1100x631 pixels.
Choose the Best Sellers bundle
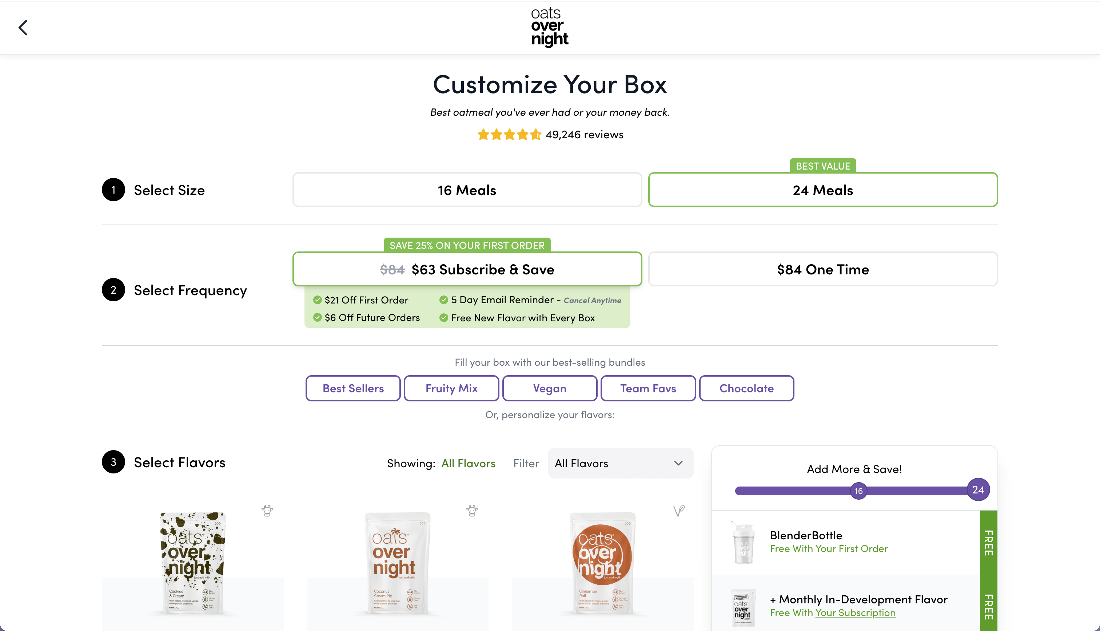click(x=353, y=388)
